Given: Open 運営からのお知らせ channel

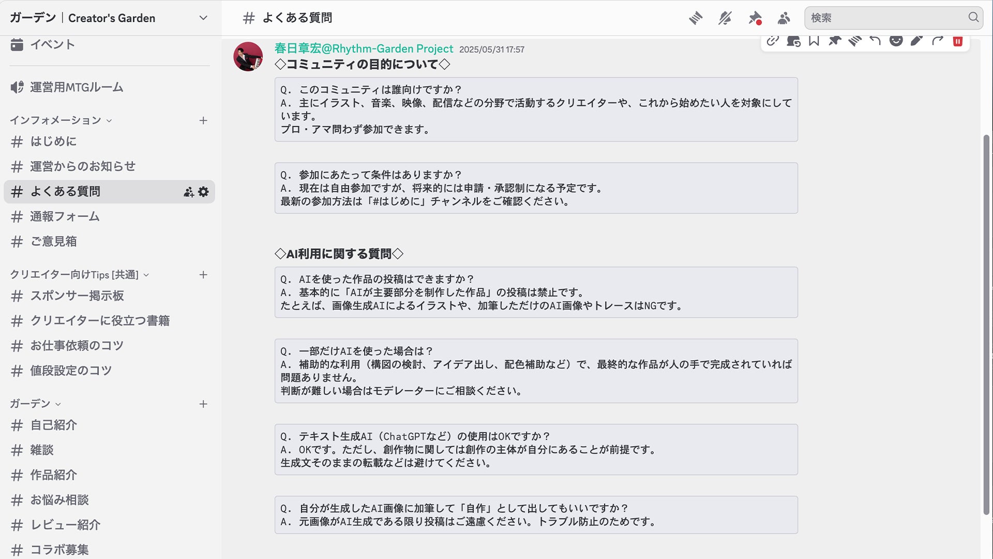Looking at the screenshot, I should pos(83,167).
